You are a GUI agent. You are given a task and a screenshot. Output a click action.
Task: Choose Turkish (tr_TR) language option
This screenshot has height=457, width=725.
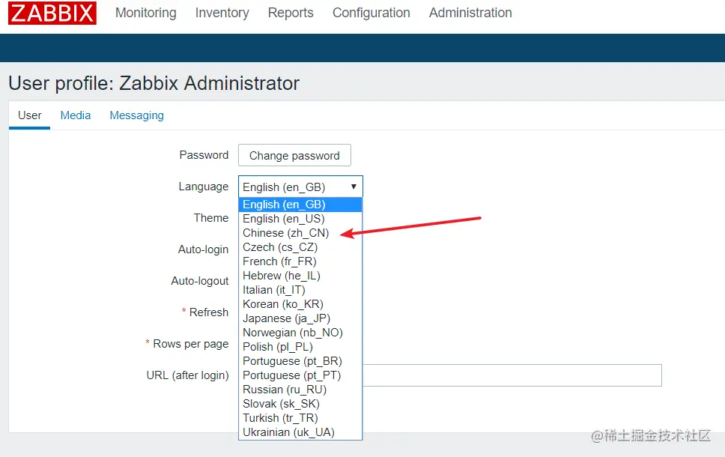click(x=300, y=418)
